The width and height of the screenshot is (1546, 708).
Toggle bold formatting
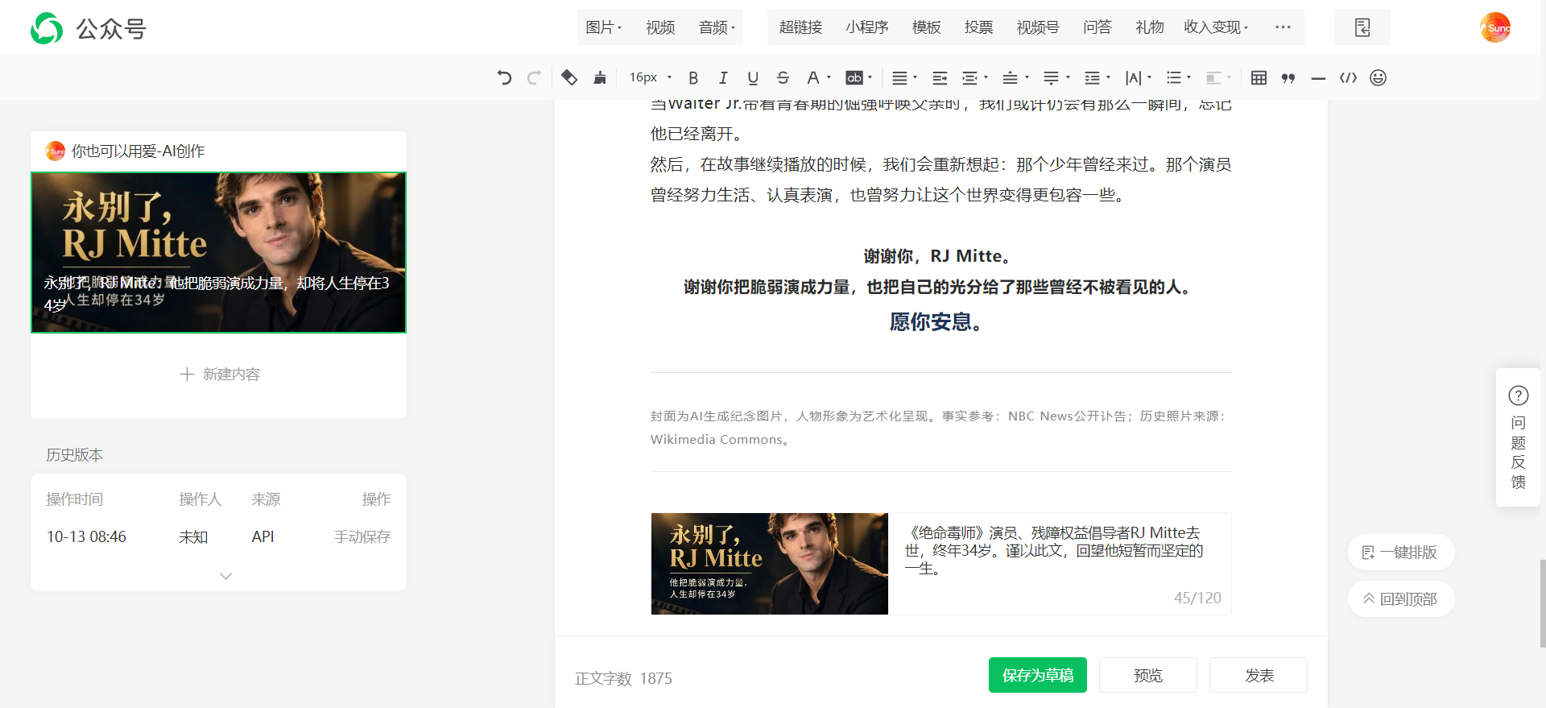coord(693,77)
